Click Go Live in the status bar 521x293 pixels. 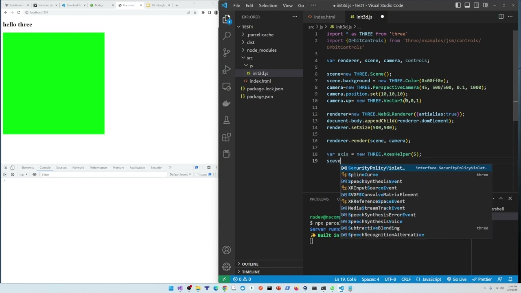pos(456,279)
